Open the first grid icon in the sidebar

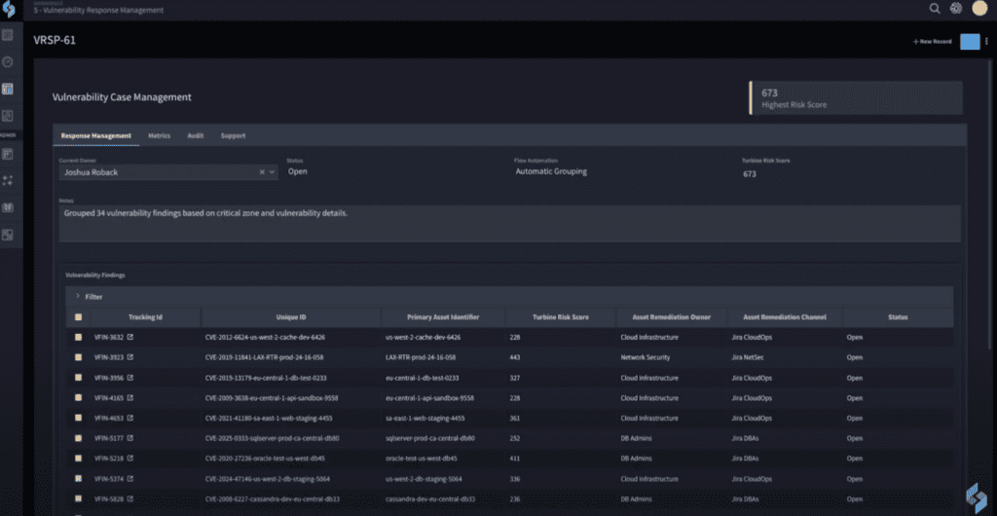pyautogui.click(x=8, y=35)
